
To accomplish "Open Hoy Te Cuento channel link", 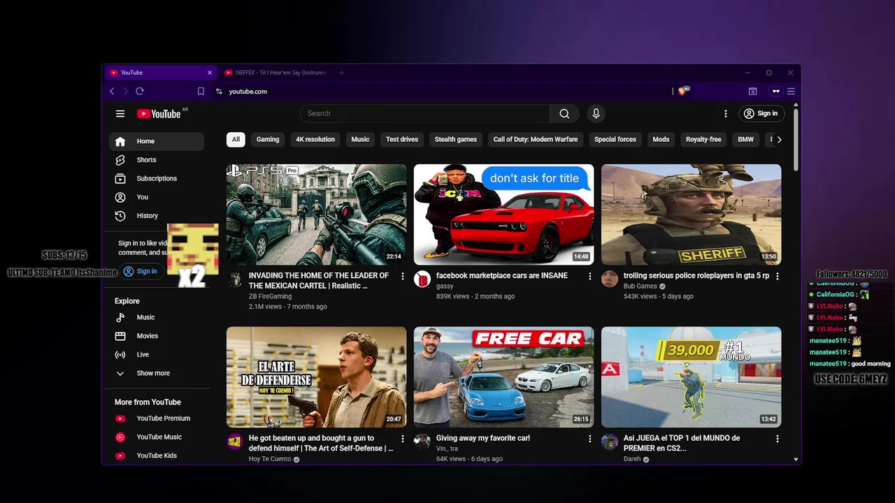I will (270, 459).
